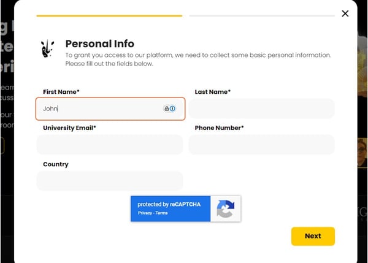Click the yellow first-step progress bar
Viewport: 368px width, 263px height.
(109, 15)
